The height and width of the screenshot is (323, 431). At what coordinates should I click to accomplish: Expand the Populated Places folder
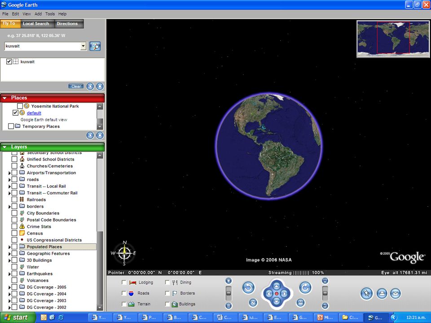[9, 247]
